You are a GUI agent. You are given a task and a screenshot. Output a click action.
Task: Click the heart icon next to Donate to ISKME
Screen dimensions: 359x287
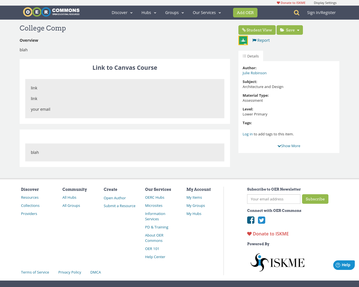coord(249,233)
